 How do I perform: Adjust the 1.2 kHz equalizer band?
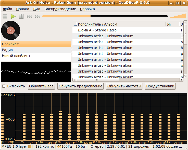coord(106,127)
